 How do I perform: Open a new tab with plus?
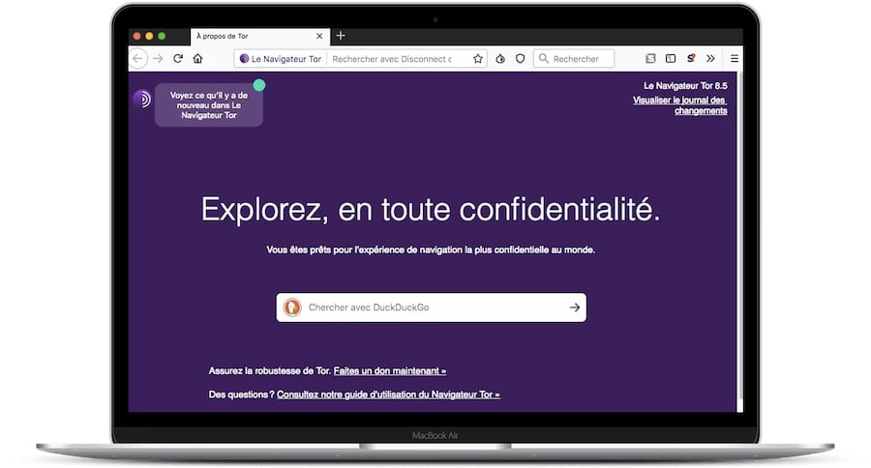pos(341,36)
